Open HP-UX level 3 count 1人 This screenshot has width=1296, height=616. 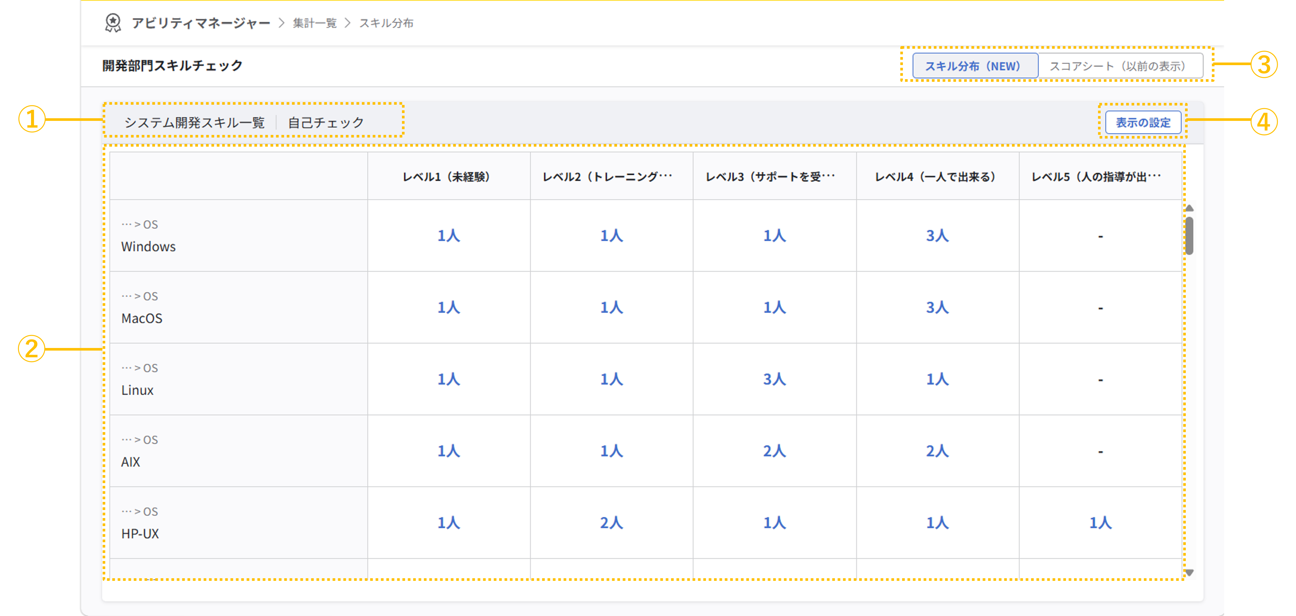774,523
